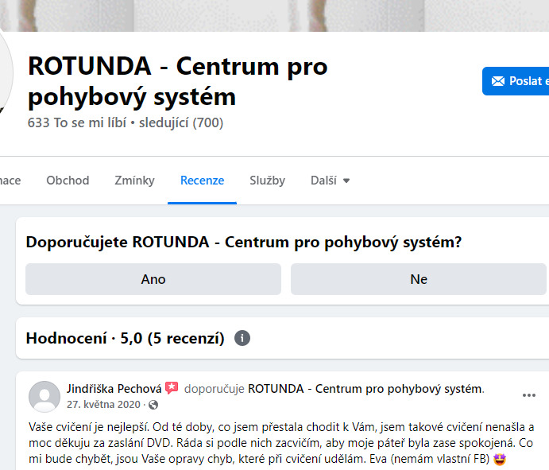
Task: Open Jindřiška Pechová's profile name link
Action: pyautogui.click(x=114, y=389)
